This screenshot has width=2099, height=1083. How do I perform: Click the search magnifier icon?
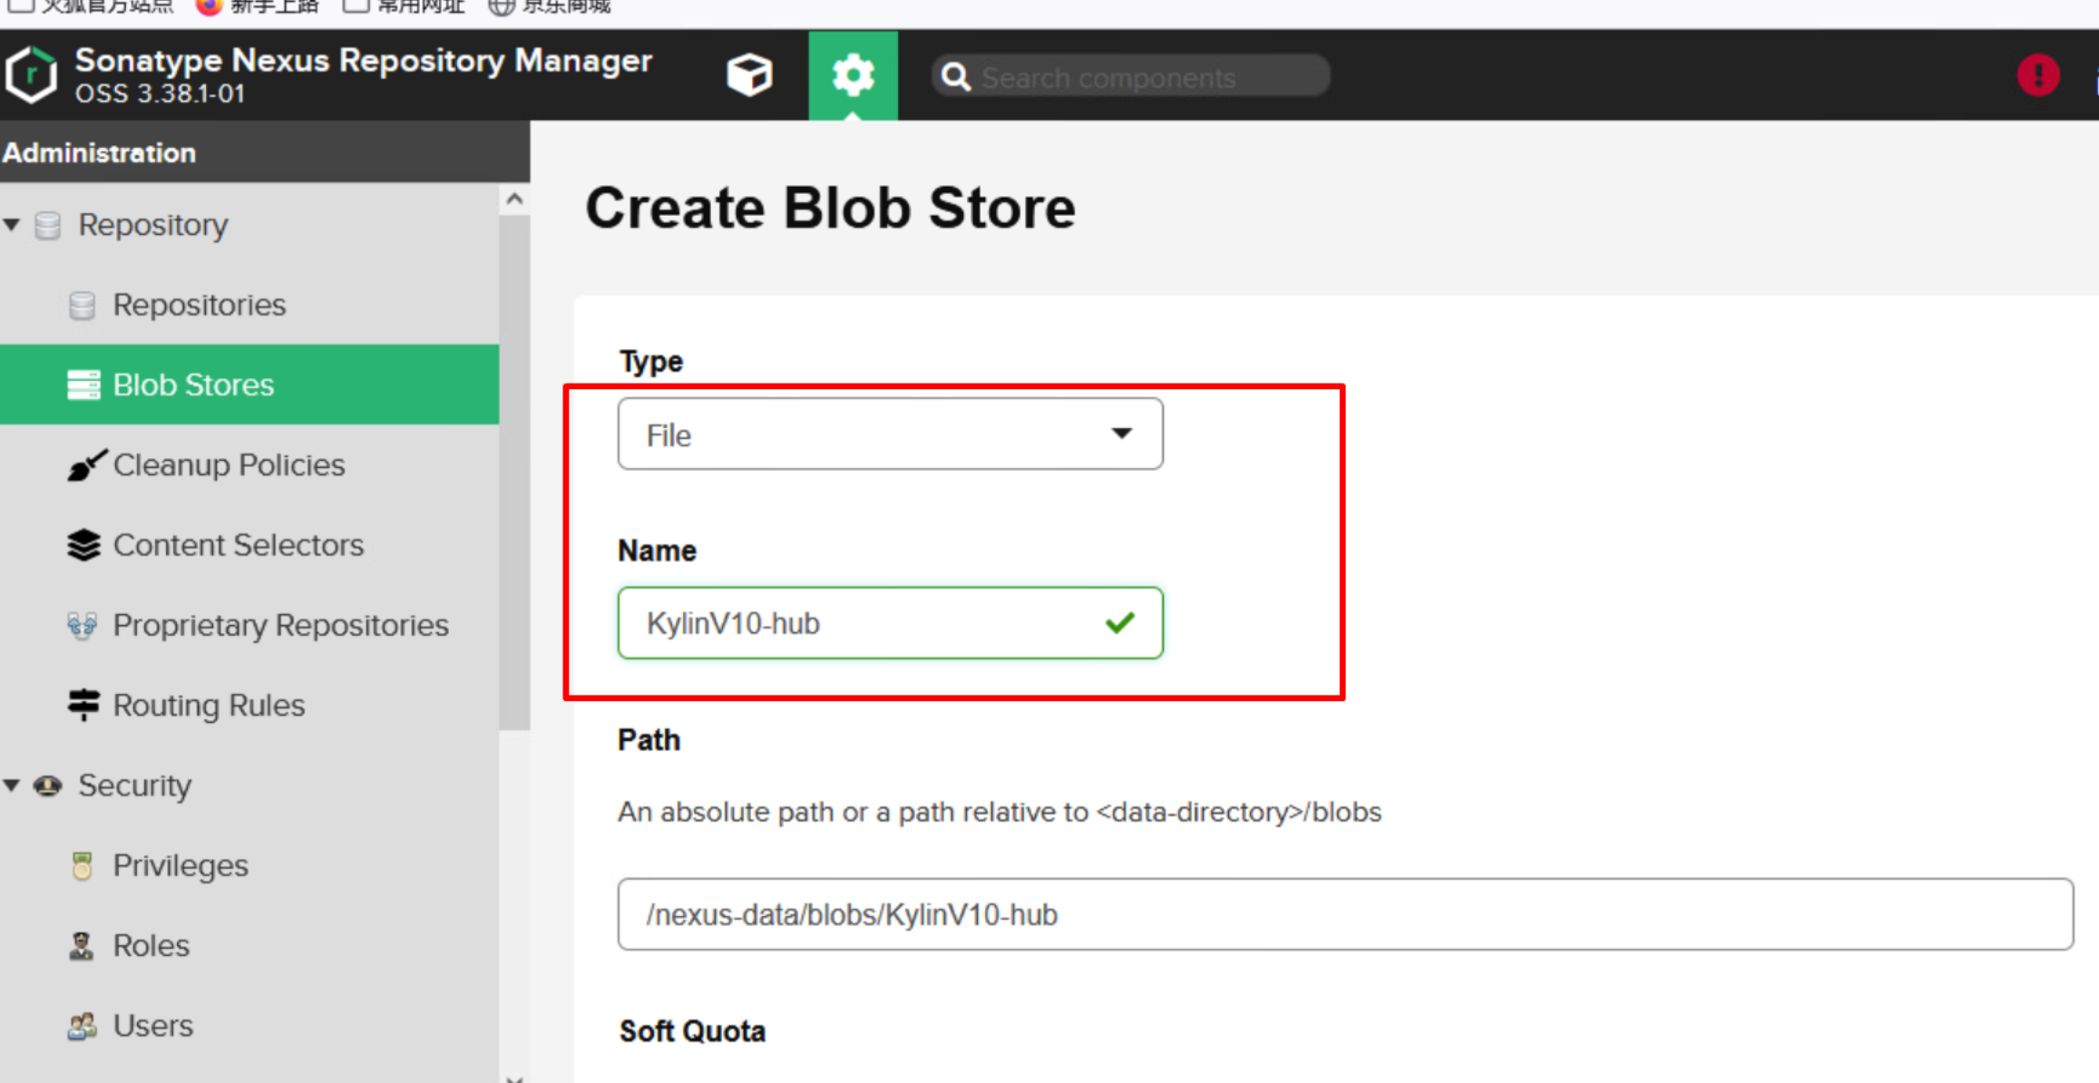955,77
